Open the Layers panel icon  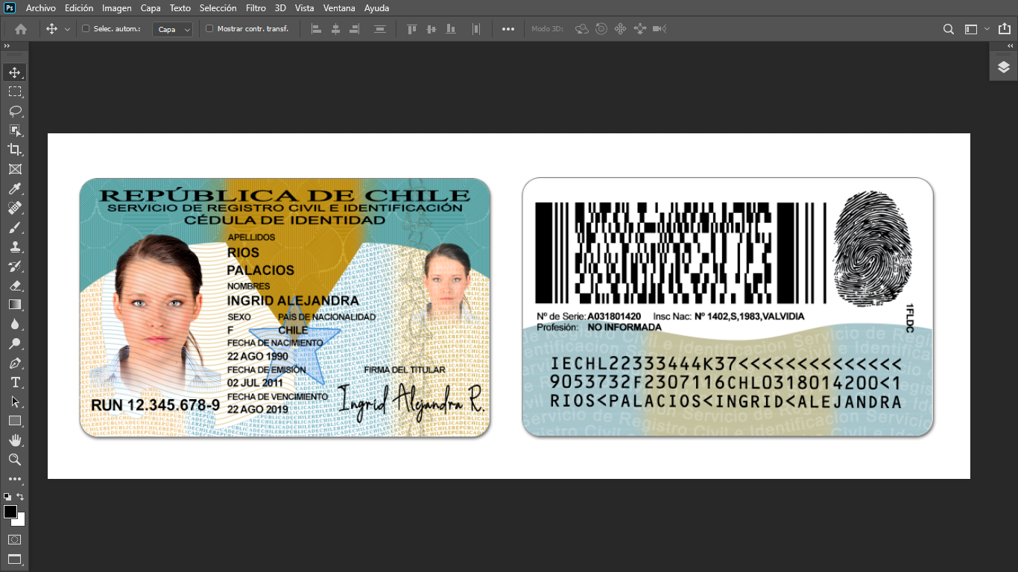[x=1004, y=67]
